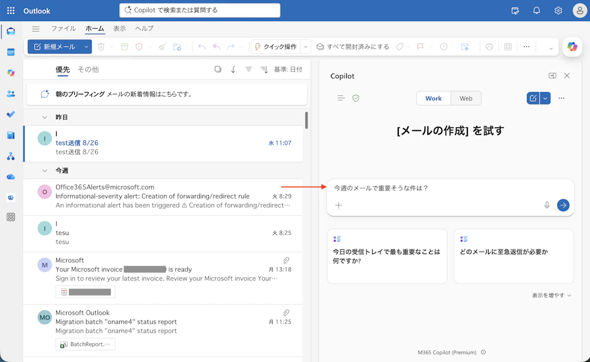Open the BatchReport attachment chip
This screenshot has height=362, width=590.
point(86,344)
